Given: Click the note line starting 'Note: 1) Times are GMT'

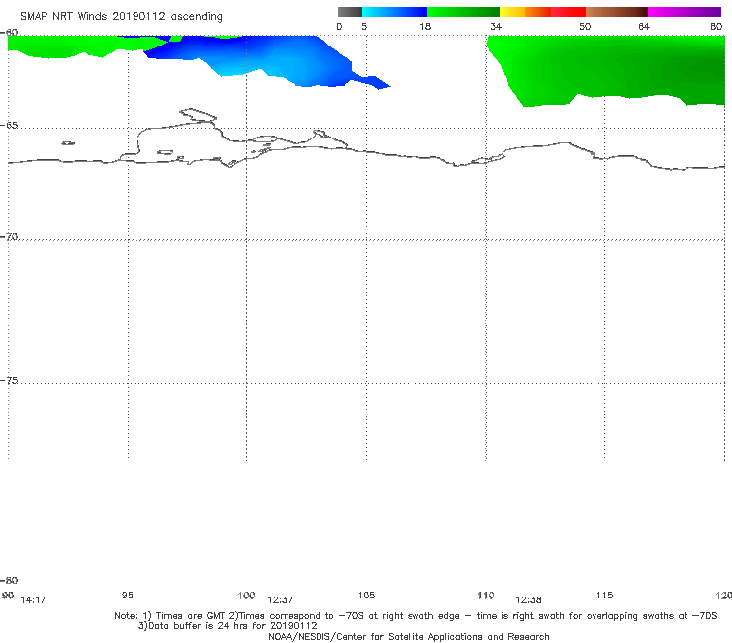Looking at the screenshot, I should [415, 616].
